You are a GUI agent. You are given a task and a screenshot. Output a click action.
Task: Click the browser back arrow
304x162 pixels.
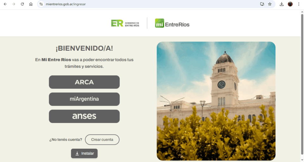point(5,4)
